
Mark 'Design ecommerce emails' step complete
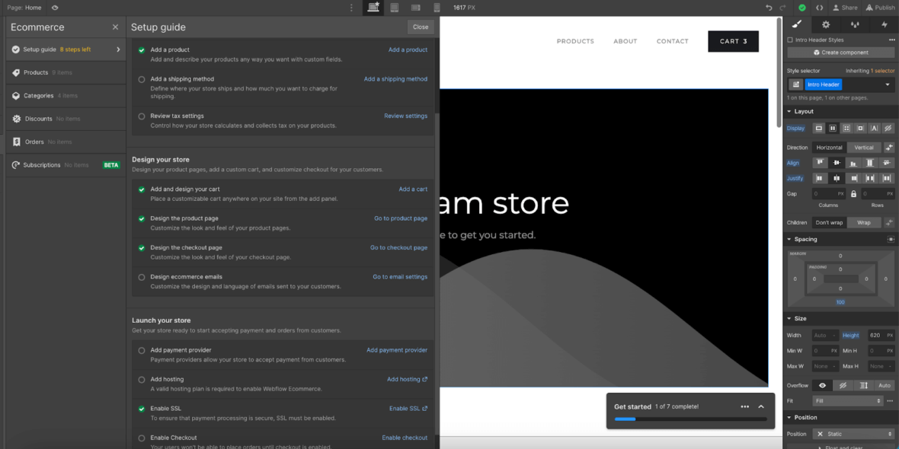pyautogui.click(x=142, y=277)
